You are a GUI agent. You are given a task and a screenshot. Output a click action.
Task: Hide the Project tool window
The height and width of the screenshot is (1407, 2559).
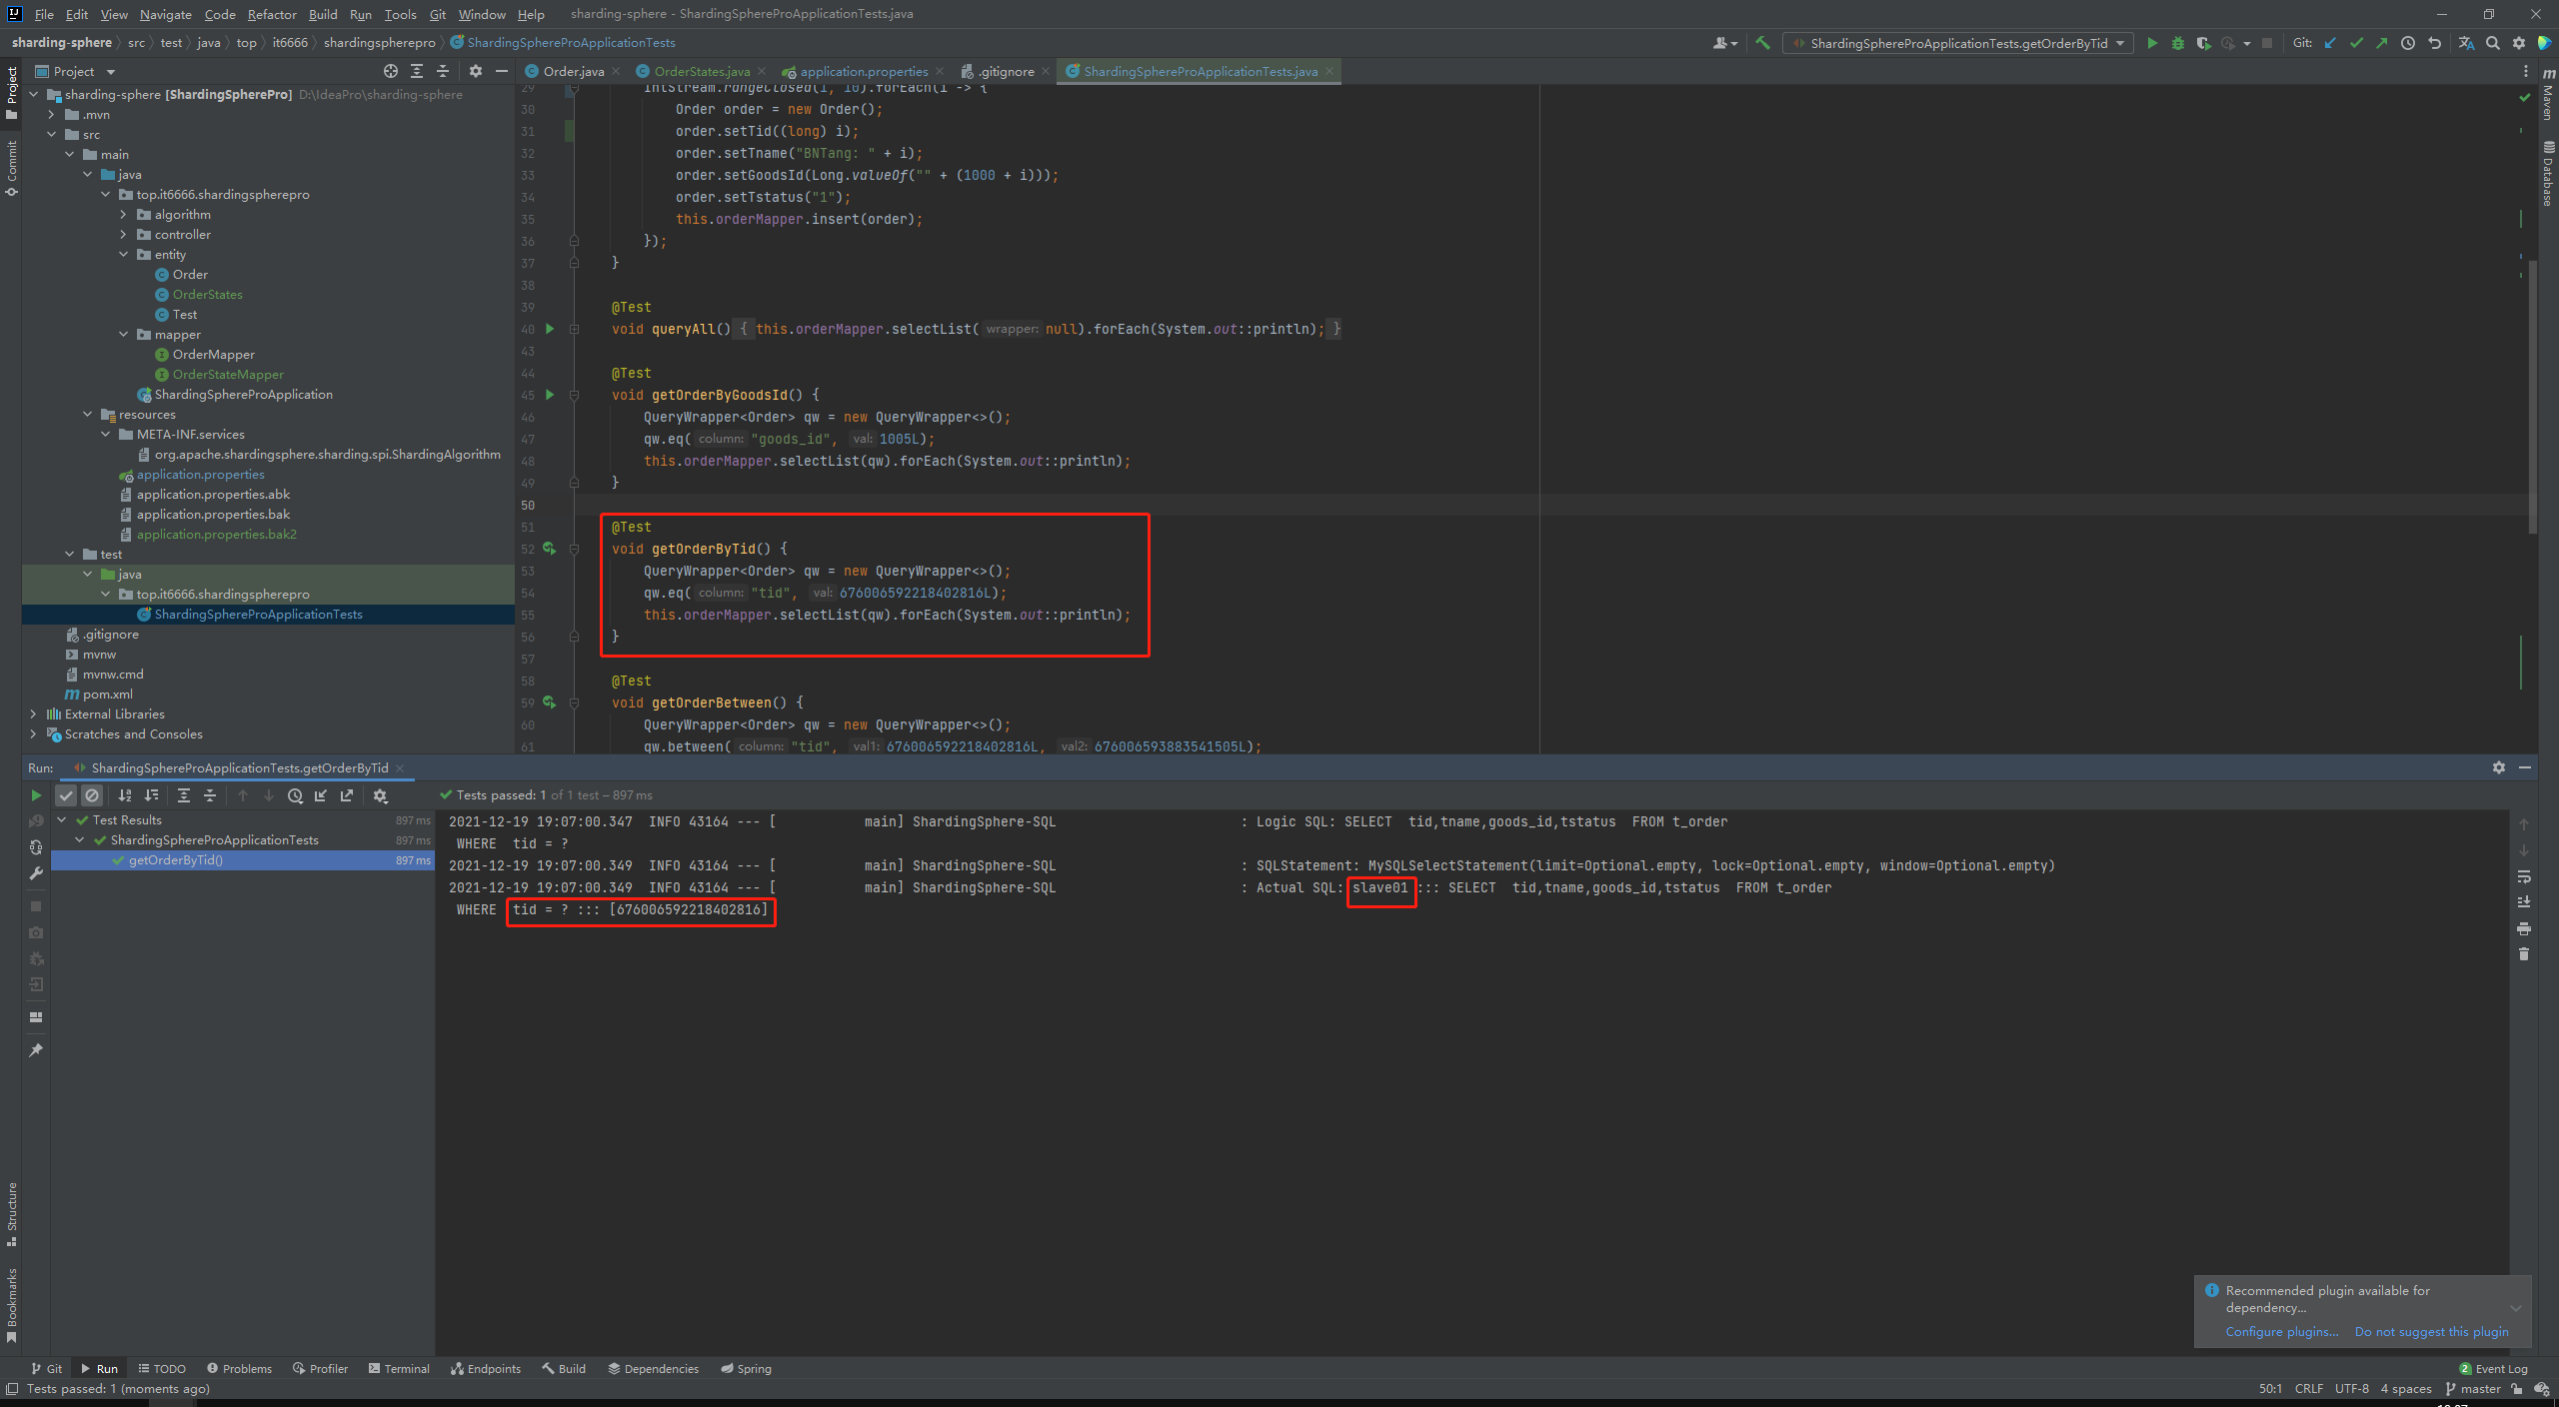click(x=502, y=71)
